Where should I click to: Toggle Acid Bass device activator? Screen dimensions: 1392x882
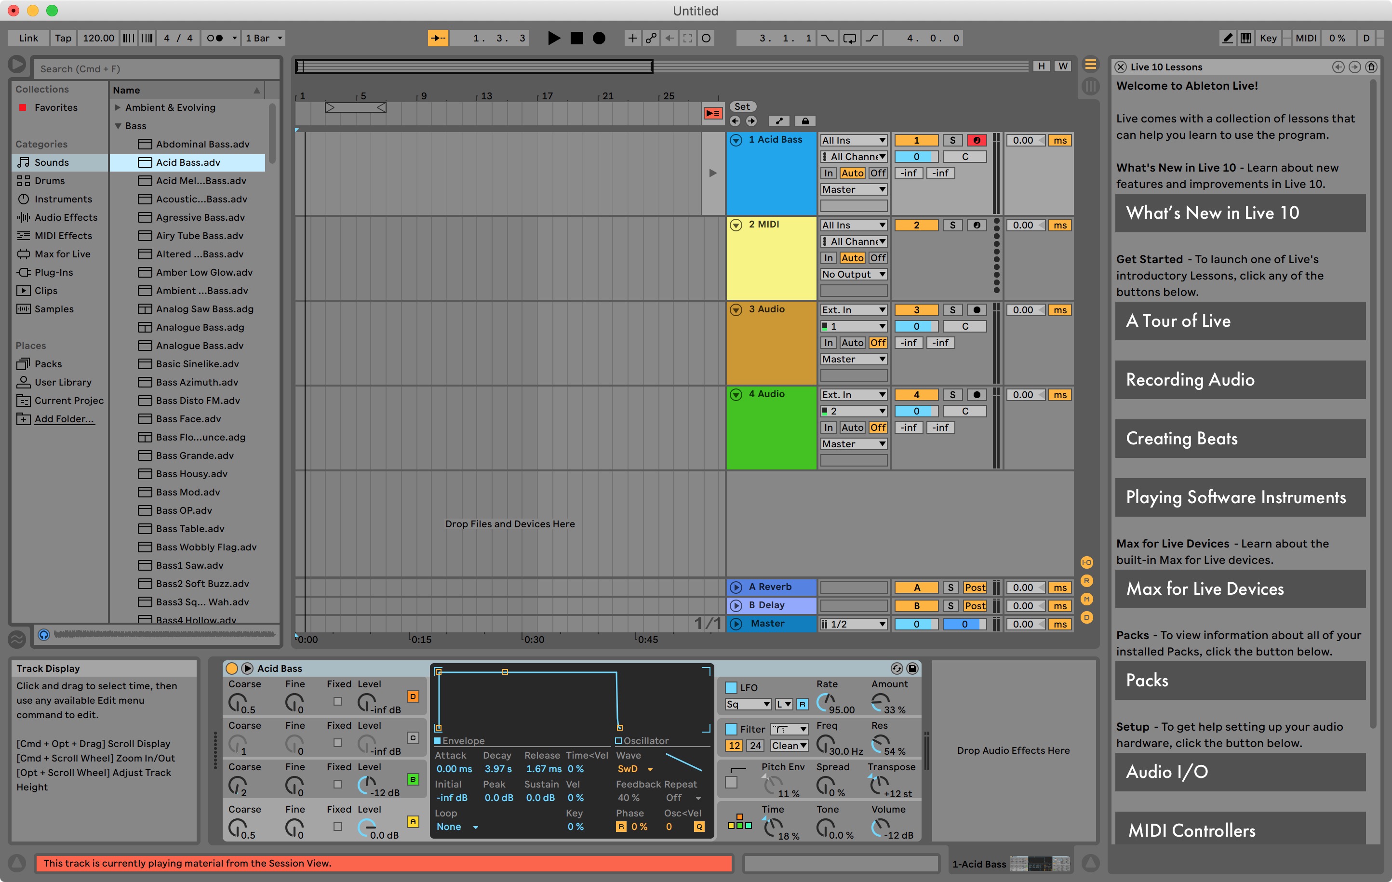click(231, 668)
